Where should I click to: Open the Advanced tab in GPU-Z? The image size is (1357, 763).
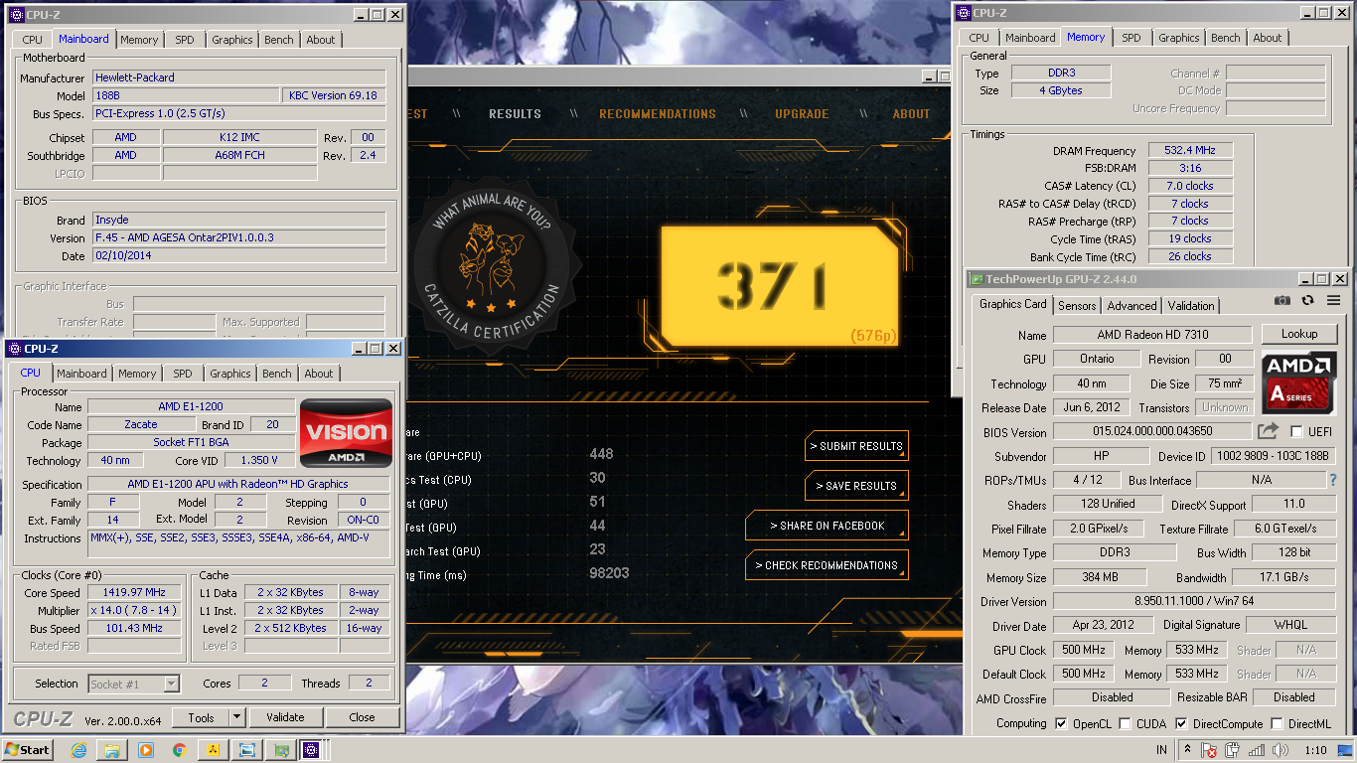click(x=1132, y=306)
